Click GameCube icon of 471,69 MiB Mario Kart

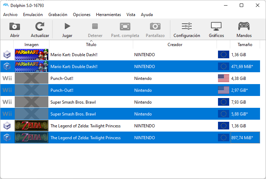pos(7,66)
